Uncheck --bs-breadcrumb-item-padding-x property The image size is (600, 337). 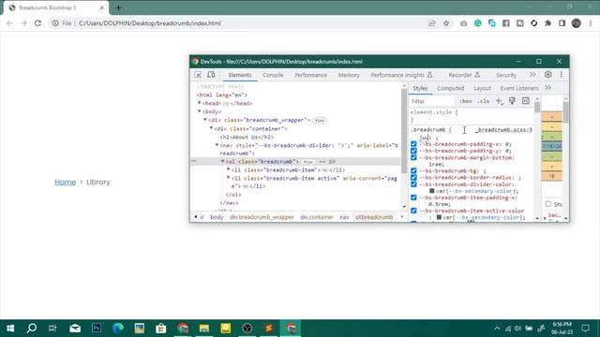pos(413,198)
